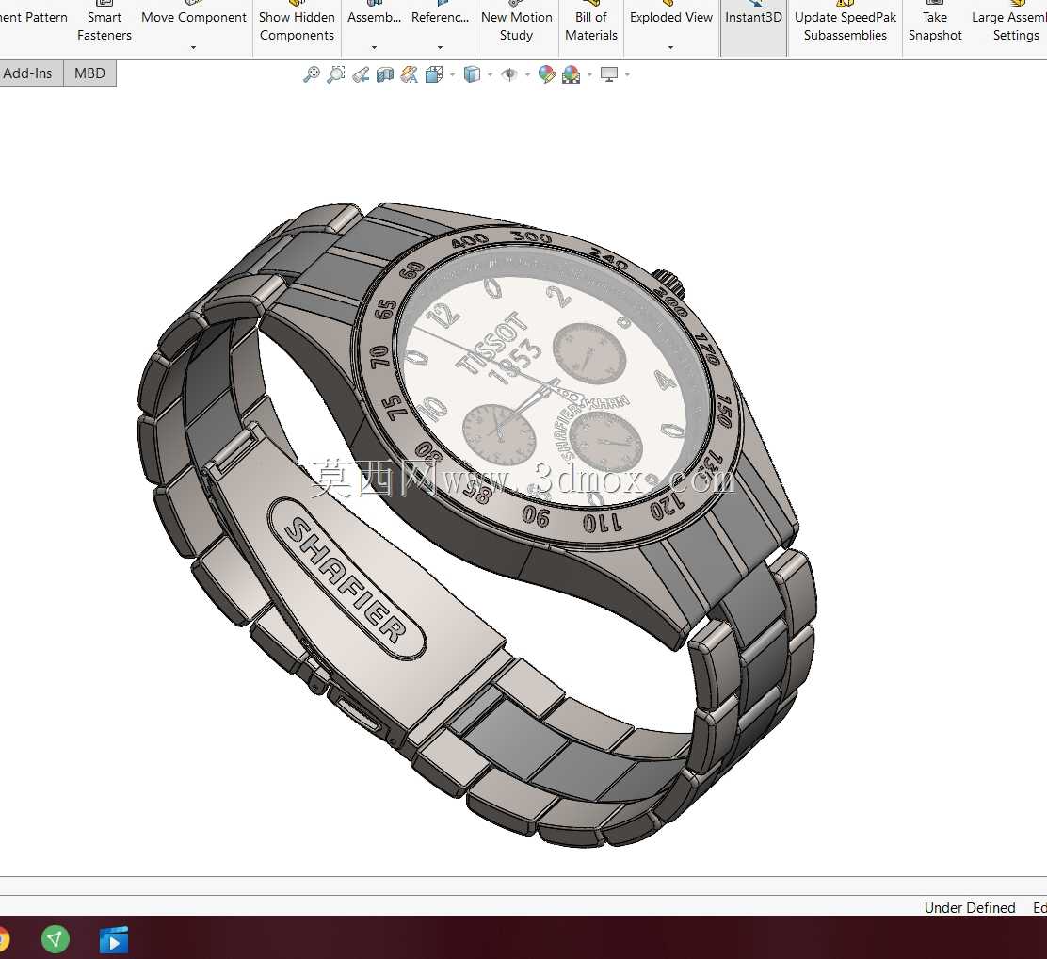This screenshot has width=1047, height=959.
Task: Switch to Add-Ins tab
Action: (x=27, y=73)
